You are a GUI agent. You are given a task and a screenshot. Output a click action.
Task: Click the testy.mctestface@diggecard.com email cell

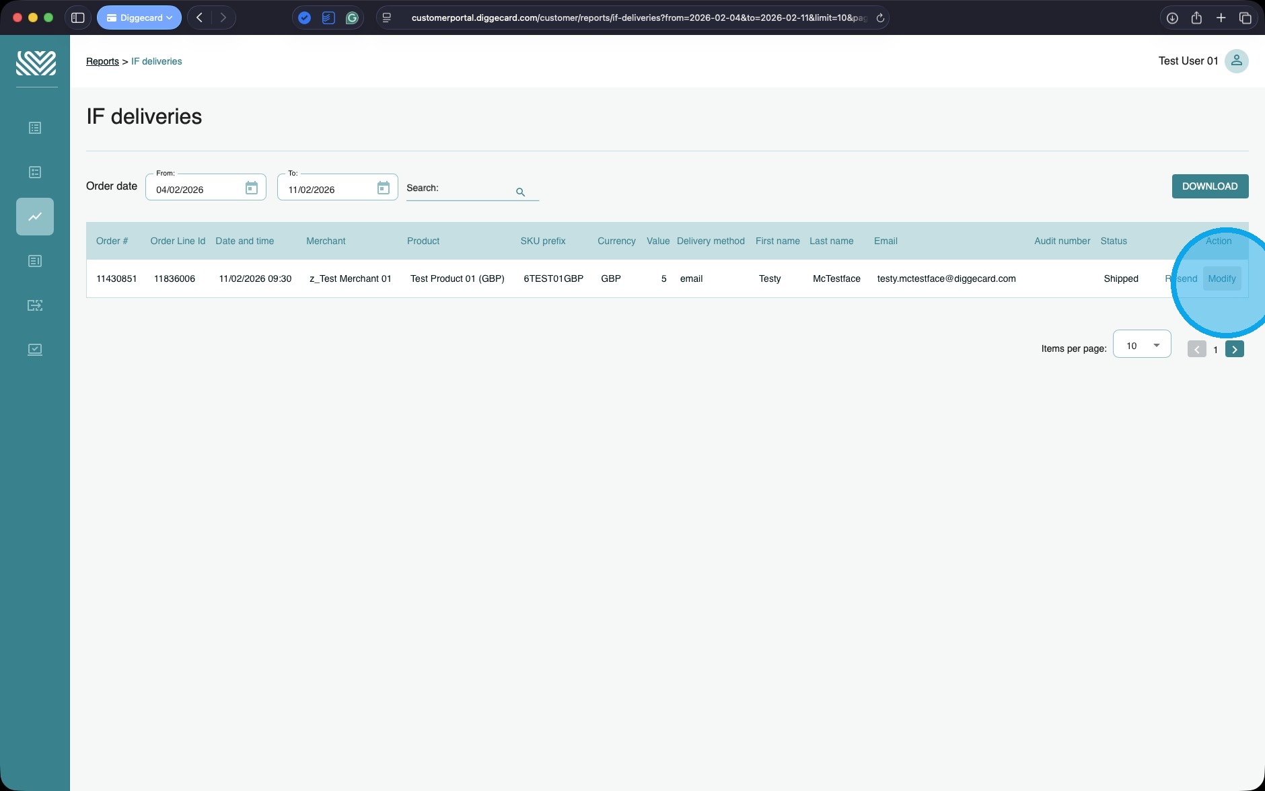(x=947, y=278)
